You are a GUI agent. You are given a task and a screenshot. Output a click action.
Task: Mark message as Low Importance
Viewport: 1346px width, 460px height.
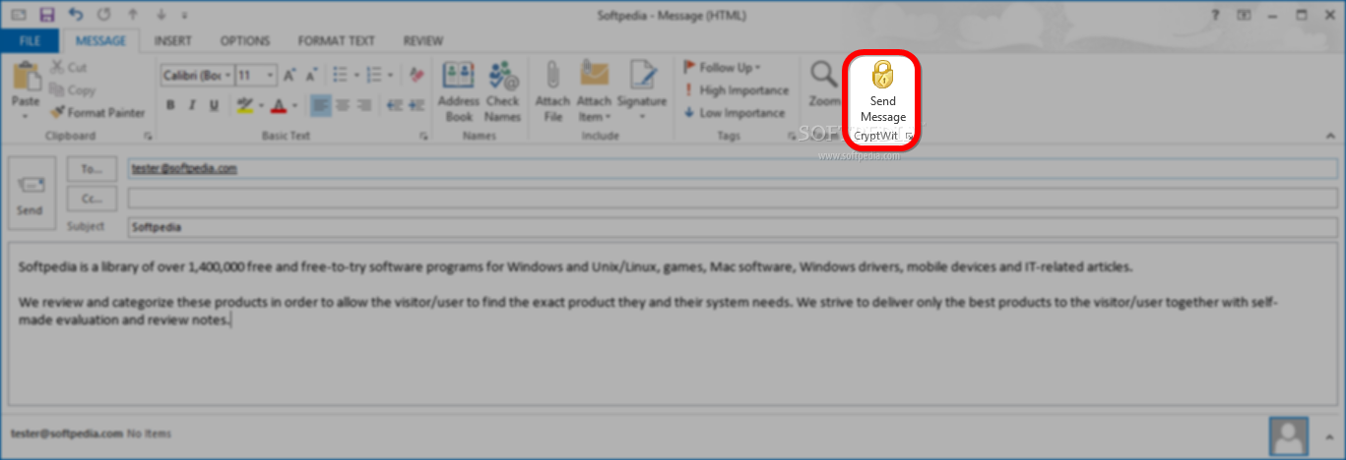coord(735,113)
